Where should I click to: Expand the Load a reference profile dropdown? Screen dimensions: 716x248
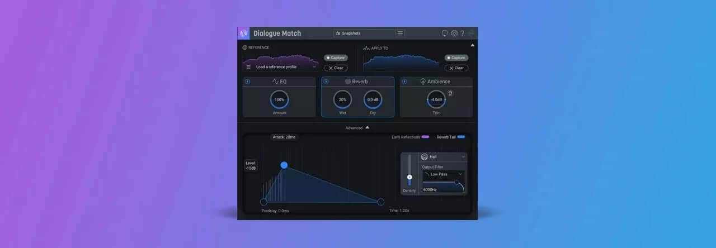pyautogui.click(x=314, y=67)
